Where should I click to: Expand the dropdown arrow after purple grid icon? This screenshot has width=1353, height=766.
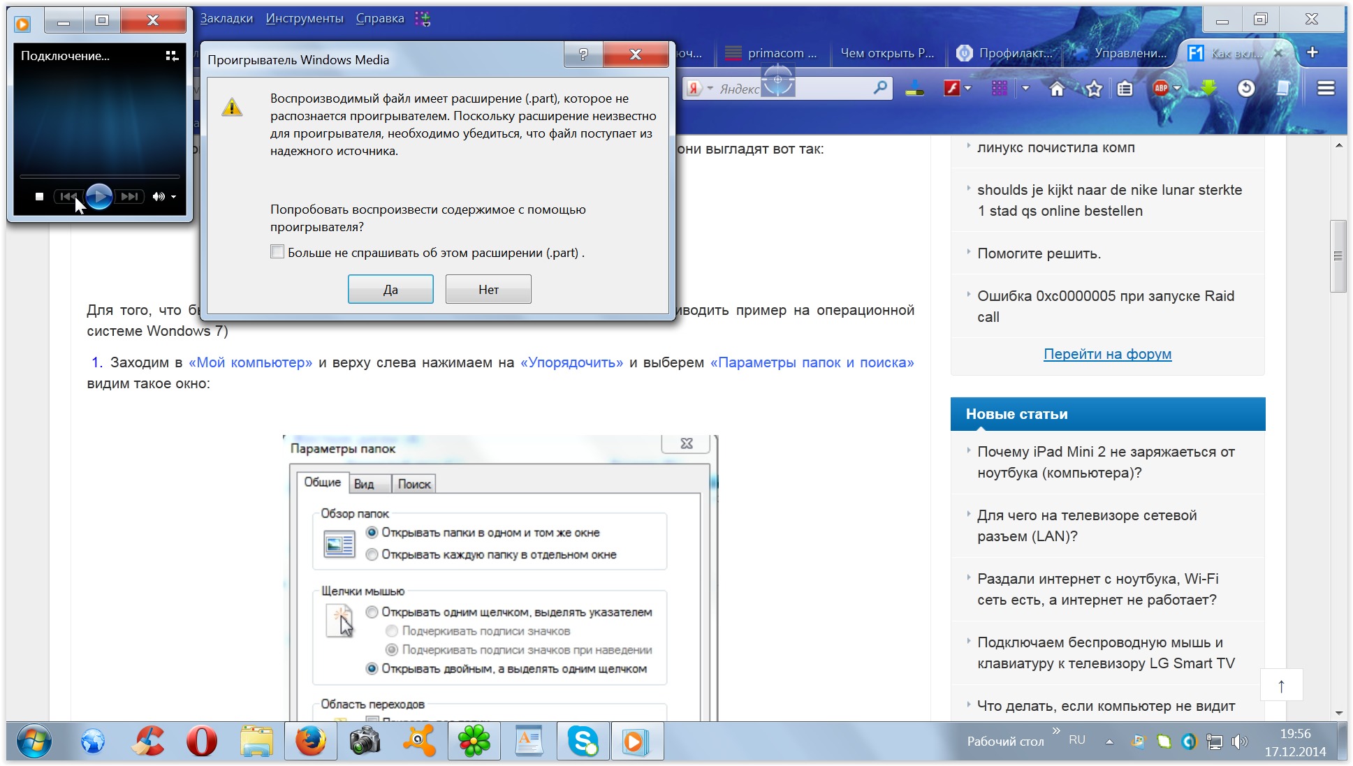point(1025,89)
